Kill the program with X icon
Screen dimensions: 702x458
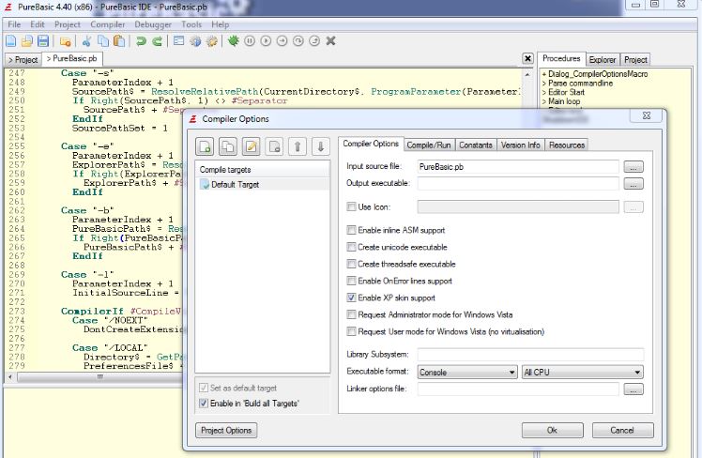pyautogui.click(x=331, y=41)
